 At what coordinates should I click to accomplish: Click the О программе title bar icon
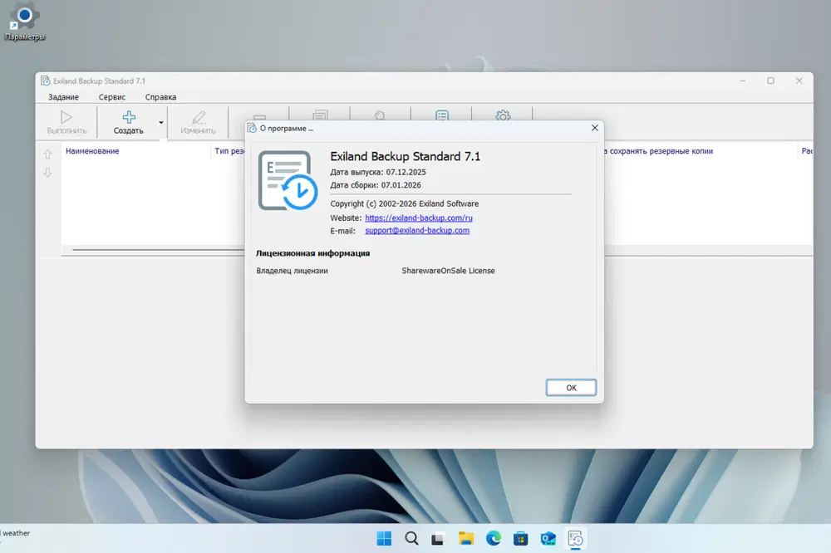click(252, 128)
